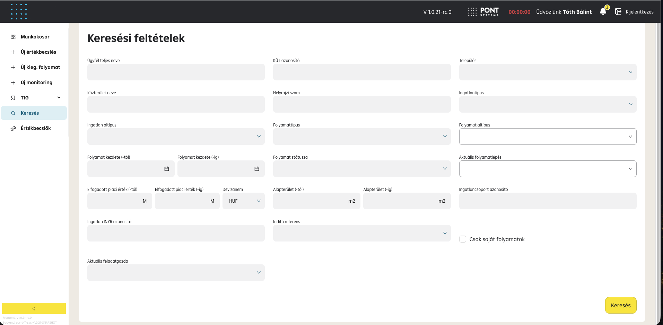Open the Devizanem HUF dropdown
This screenshot has height=325, width=663.
tap(244, 201)
